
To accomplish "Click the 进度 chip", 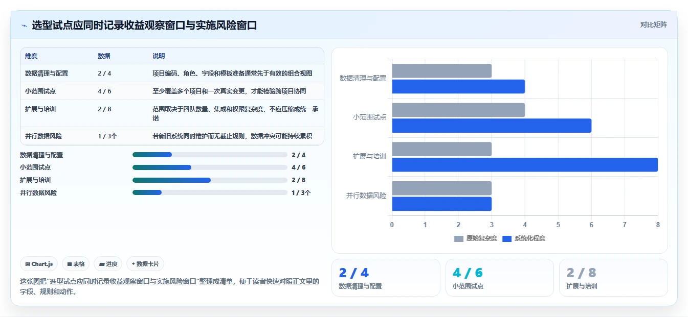I will [108, 264].
